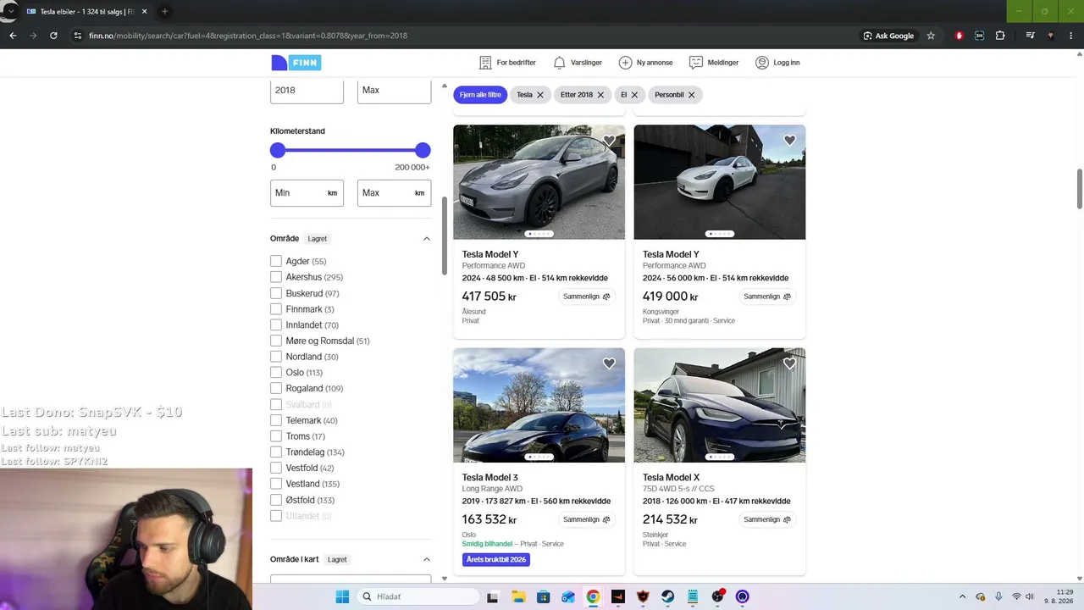Screen dimensions: 1084x610
Task: Open Varslinger notifications
Action: click(x=578, y=63)
